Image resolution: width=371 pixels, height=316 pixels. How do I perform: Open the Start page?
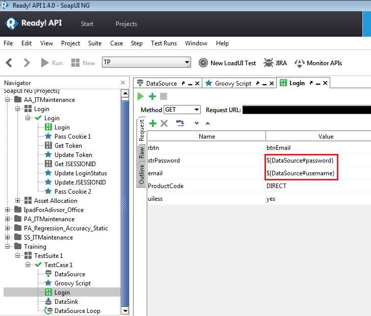(87, 24)
